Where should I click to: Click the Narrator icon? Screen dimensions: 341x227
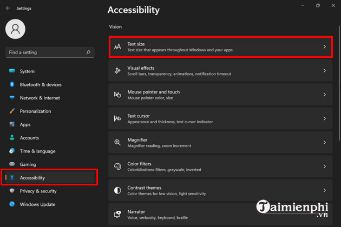click(117, 214)
